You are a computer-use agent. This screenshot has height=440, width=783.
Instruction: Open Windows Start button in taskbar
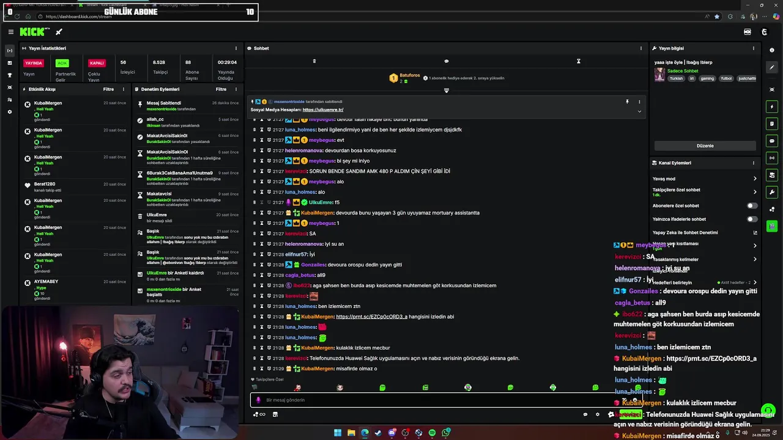click(x=338, y=433)
